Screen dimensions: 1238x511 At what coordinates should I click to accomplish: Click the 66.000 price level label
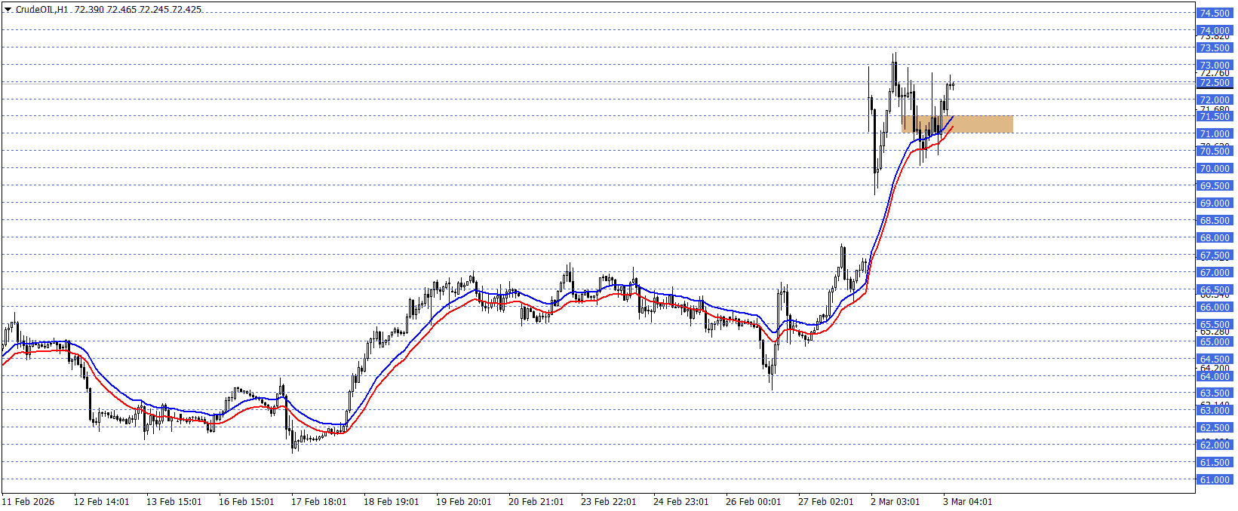(1215, 308)
